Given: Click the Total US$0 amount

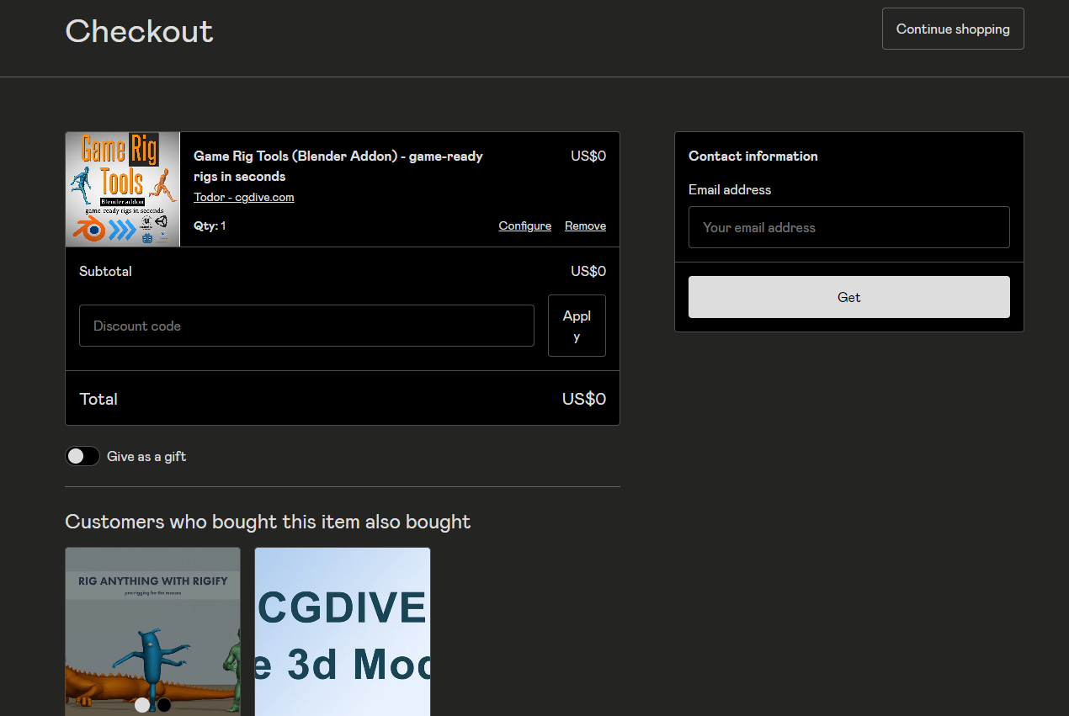Looking at the screenshot, I should [x=584, y=399].
